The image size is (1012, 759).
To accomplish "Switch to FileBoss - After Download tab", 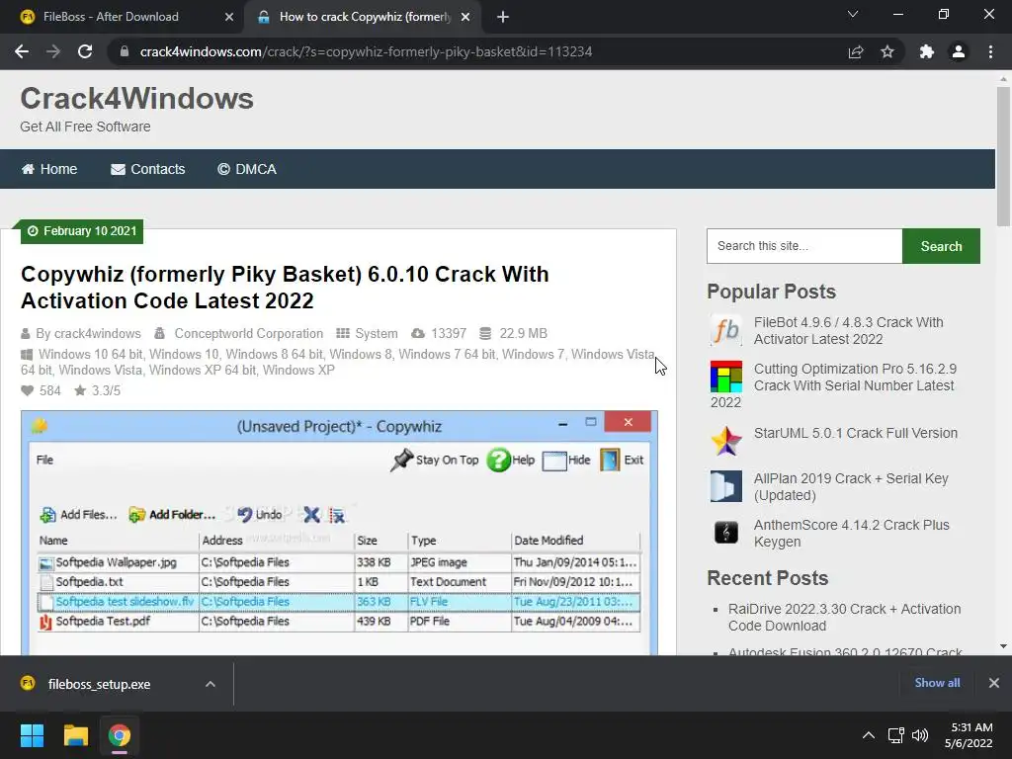I will tap(122, 17).
